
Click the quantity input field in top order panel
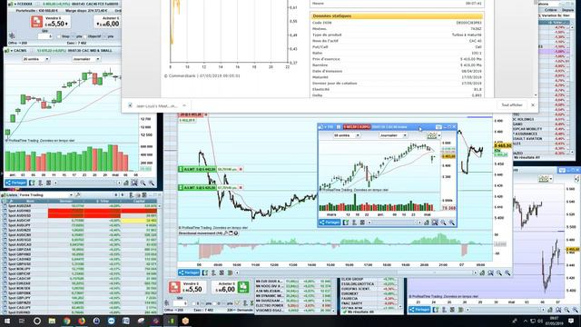pyautogui.click(x=45, y=36)
